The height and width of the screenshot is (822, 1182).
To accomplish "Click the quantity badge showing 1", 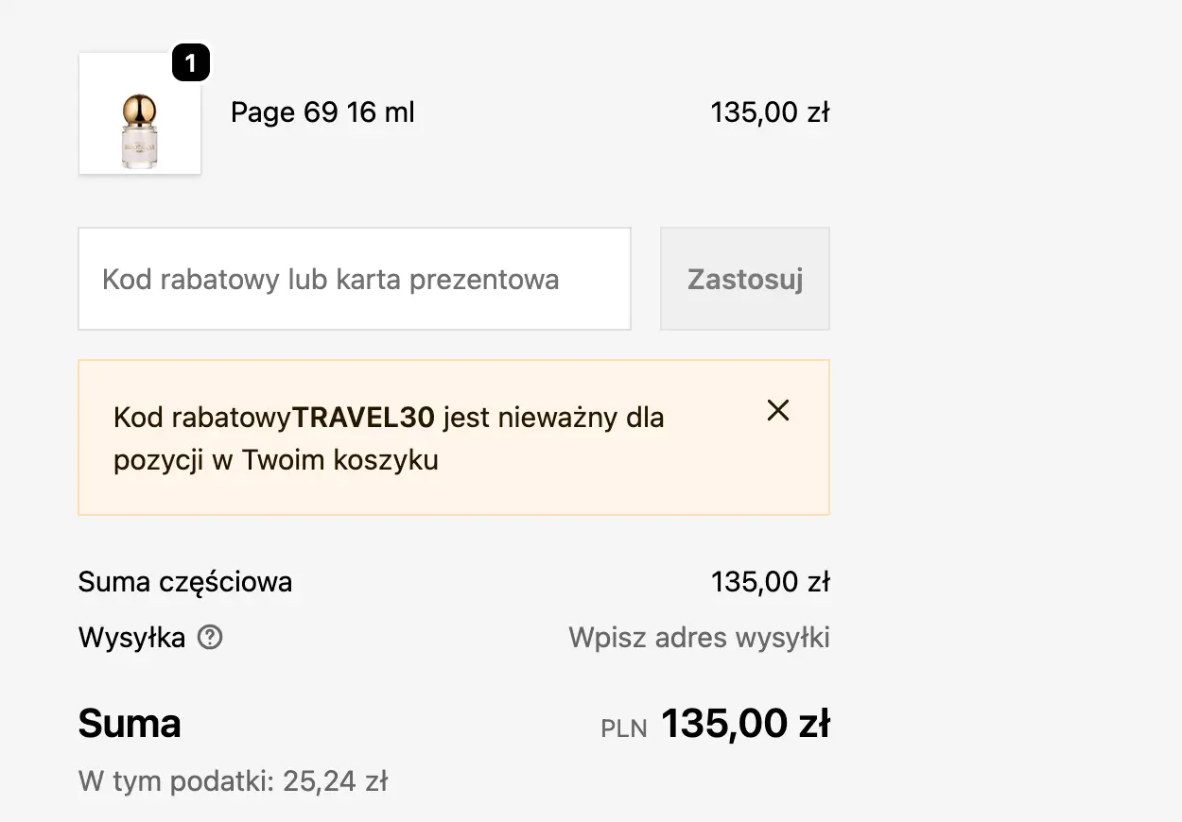I will (190, 63).
